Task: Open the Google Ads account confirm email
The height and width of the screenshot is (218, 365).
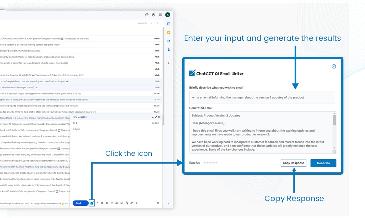Action: pos(80,81)
